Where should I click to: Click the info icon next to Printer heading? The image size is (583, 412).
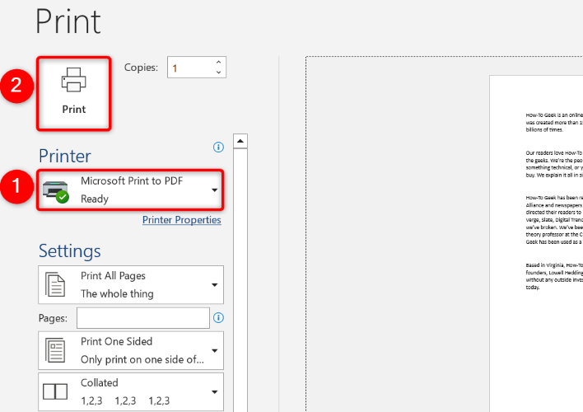pos(219,147)
